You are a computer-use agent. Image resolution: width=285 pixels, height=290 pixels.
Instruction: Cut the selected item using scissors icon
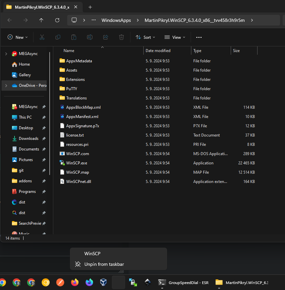pyautogui.click(x=42, y=37)
